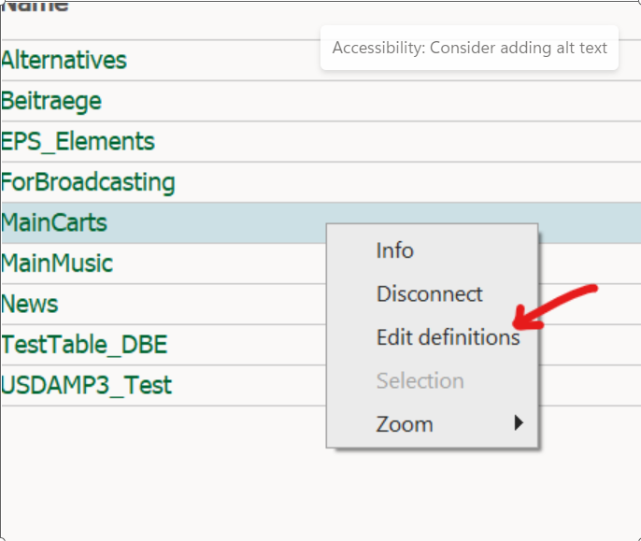Image resolution: width=641 pixels, height=541 pixels.
Task: Click the Accessibility alt text tooltip
Action: [x=469, y=48]
